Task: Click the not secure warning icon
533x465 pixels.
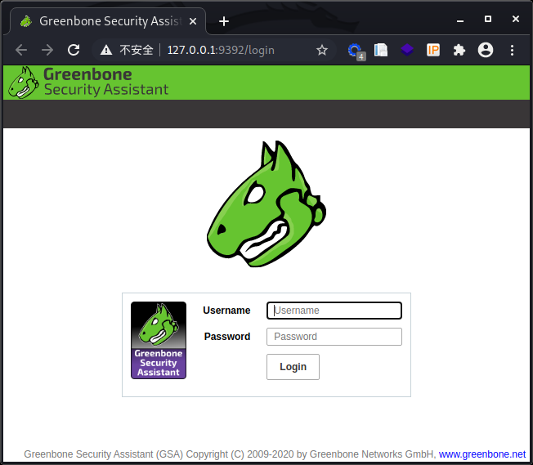Action: click(x=106, y=51)
